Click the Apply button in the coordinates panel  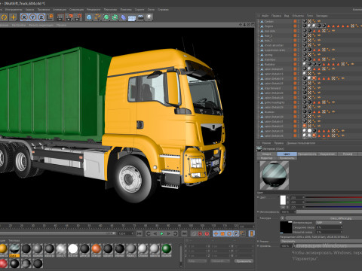pyautogui.click(x=244, y=261)
